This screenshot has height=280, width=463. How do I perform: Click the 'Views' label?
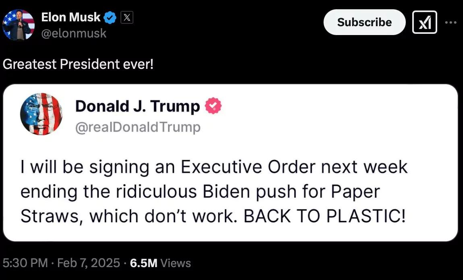176,263
